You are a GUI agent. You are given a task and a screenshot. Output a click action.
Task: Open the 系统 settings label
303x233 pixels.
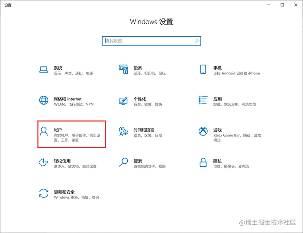(58, 68)
